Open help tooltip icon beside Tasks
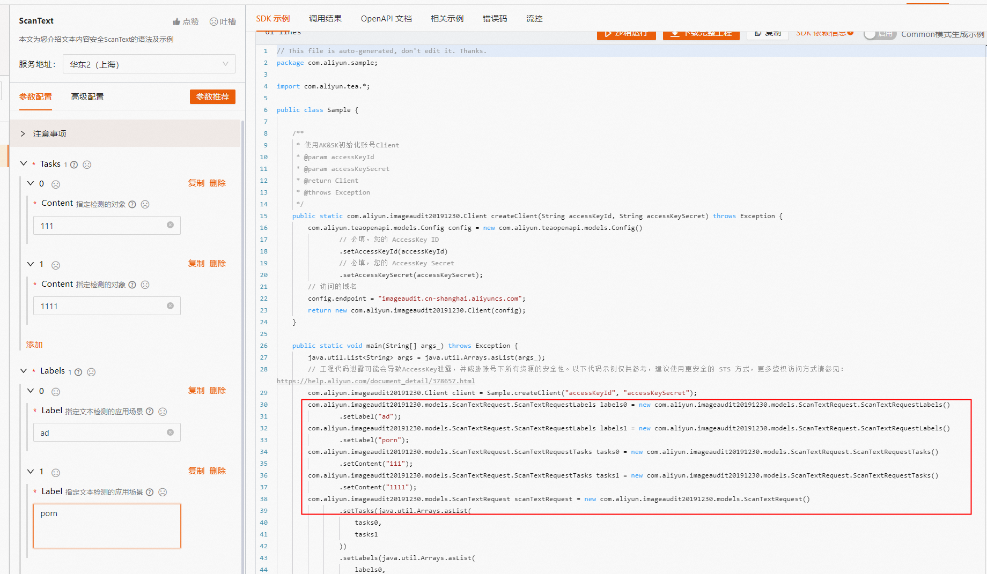This screenshot has width=987, height=574. (74, 165)
